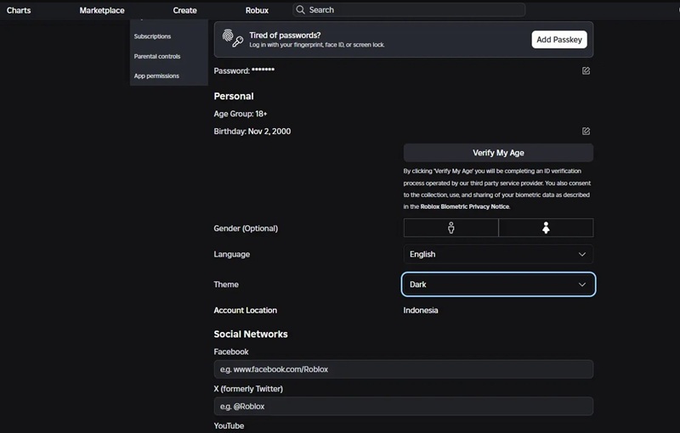
Task: Focus the X (formerly Twitter) handle field
Action: click(403, 407)
